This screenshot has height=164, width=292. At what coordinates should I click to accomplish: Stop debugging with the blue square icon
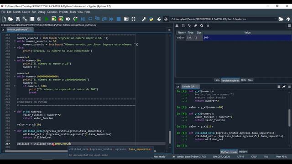[119, 19]
